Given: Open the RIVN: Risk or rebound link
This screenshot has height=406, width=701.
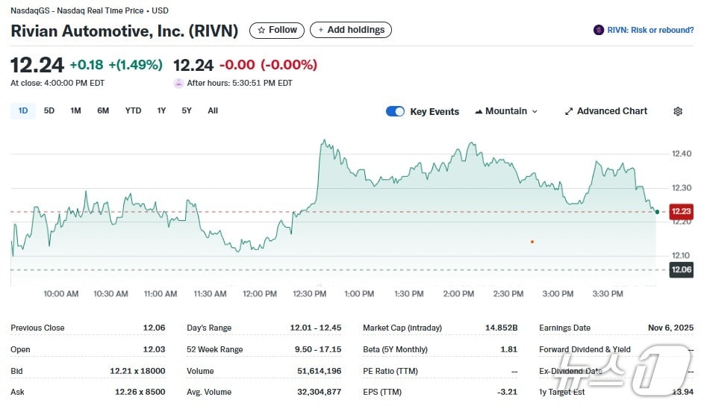Looking at the screenshot, I should tap(651, 30).
